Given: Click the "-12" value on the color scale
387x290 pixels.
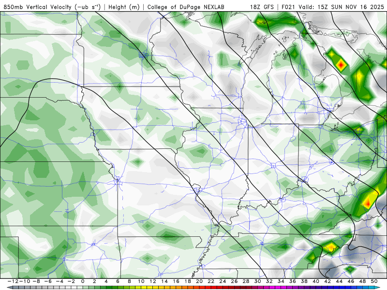Looking at the screenshot, I should (13, 281).
